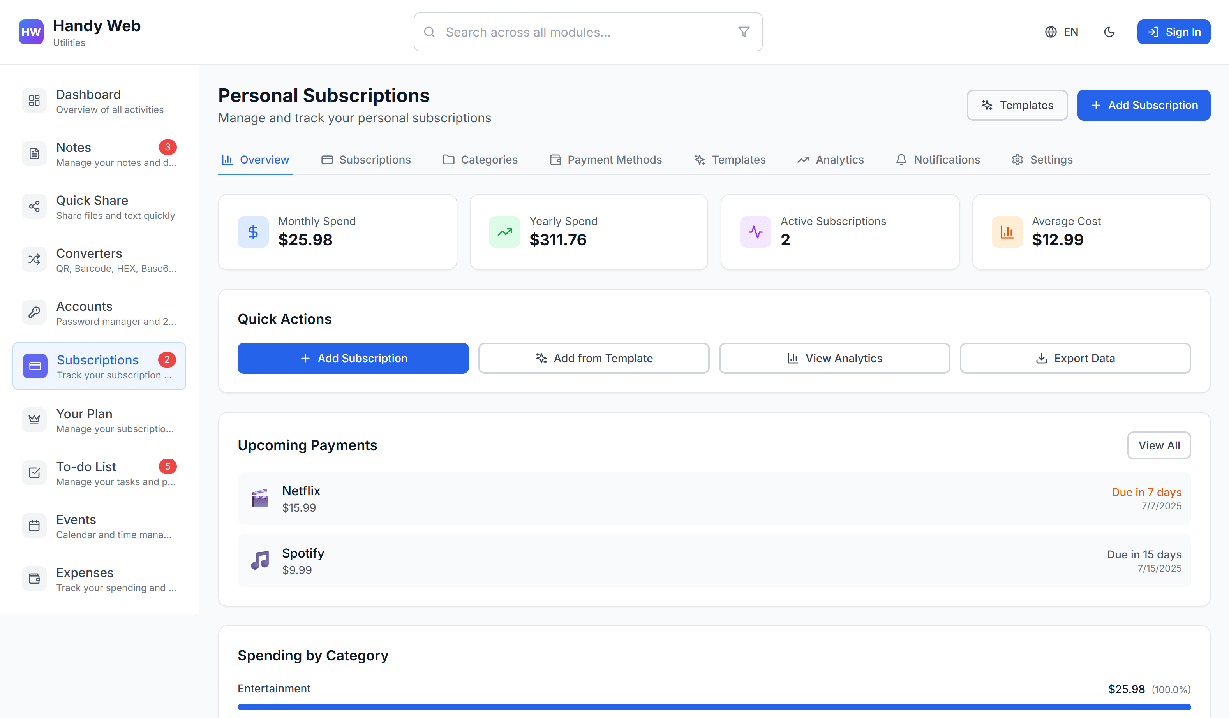Click the Quick Share icon in sidebar
This screenshot has width=1229, height=718.
point(34,207)
